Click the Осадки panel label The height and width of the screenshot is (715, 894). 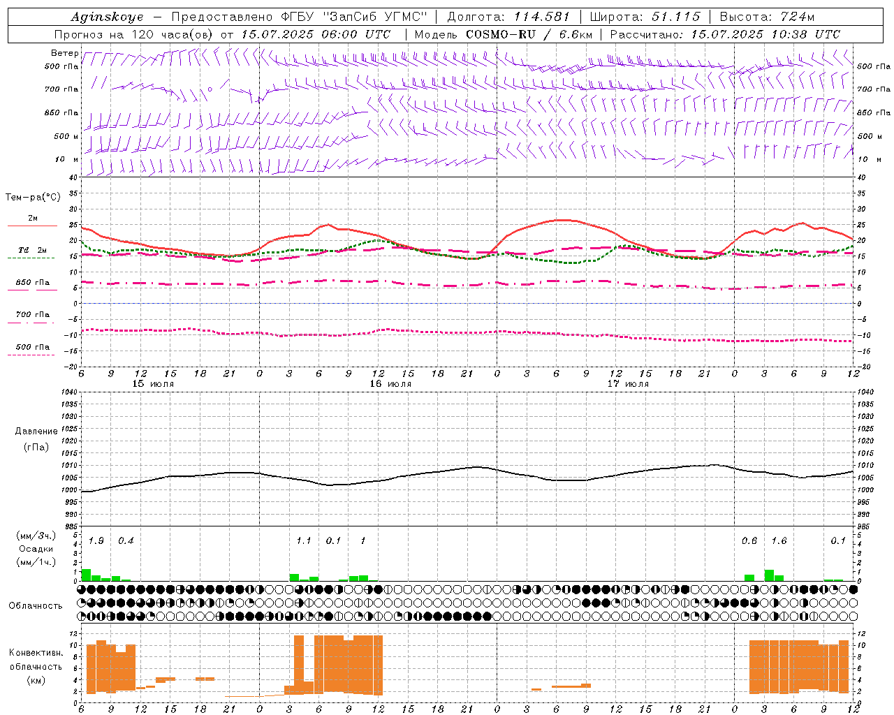36,549
